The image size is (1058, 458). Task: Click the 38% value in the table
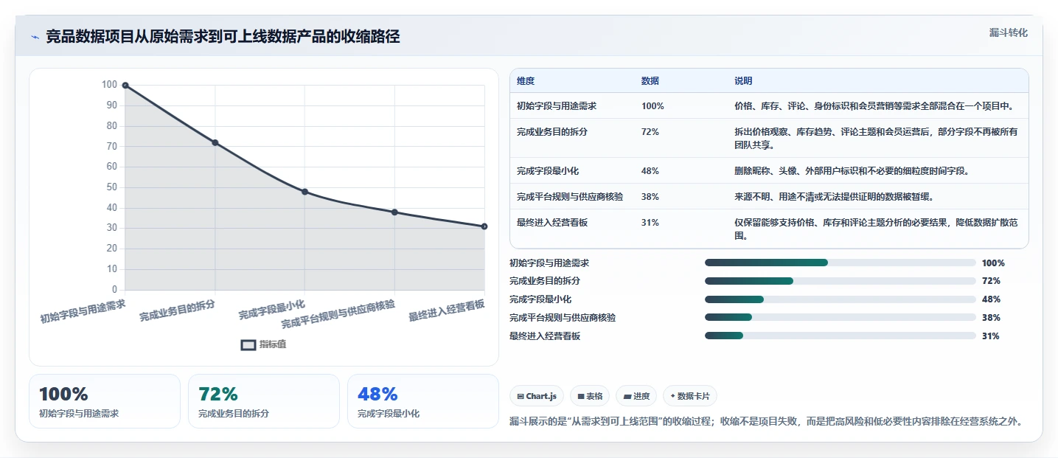click(650, 197)
